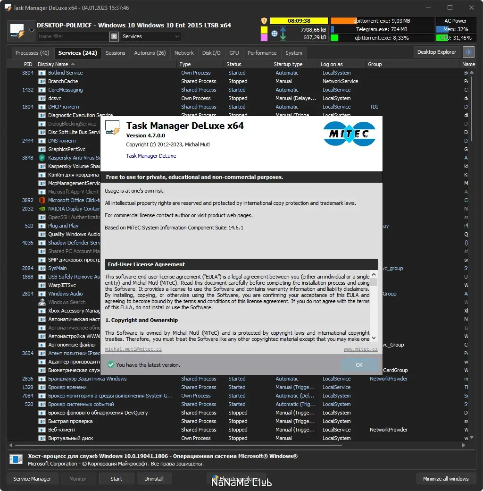Open the michal.mutl@mitec.cz email link

133,349
